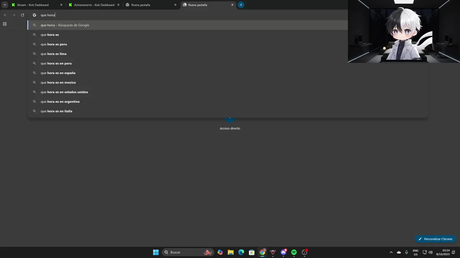Click the volume speaker tray icon
The height and width of the screenshot is (258, 460).
point(431,252)
